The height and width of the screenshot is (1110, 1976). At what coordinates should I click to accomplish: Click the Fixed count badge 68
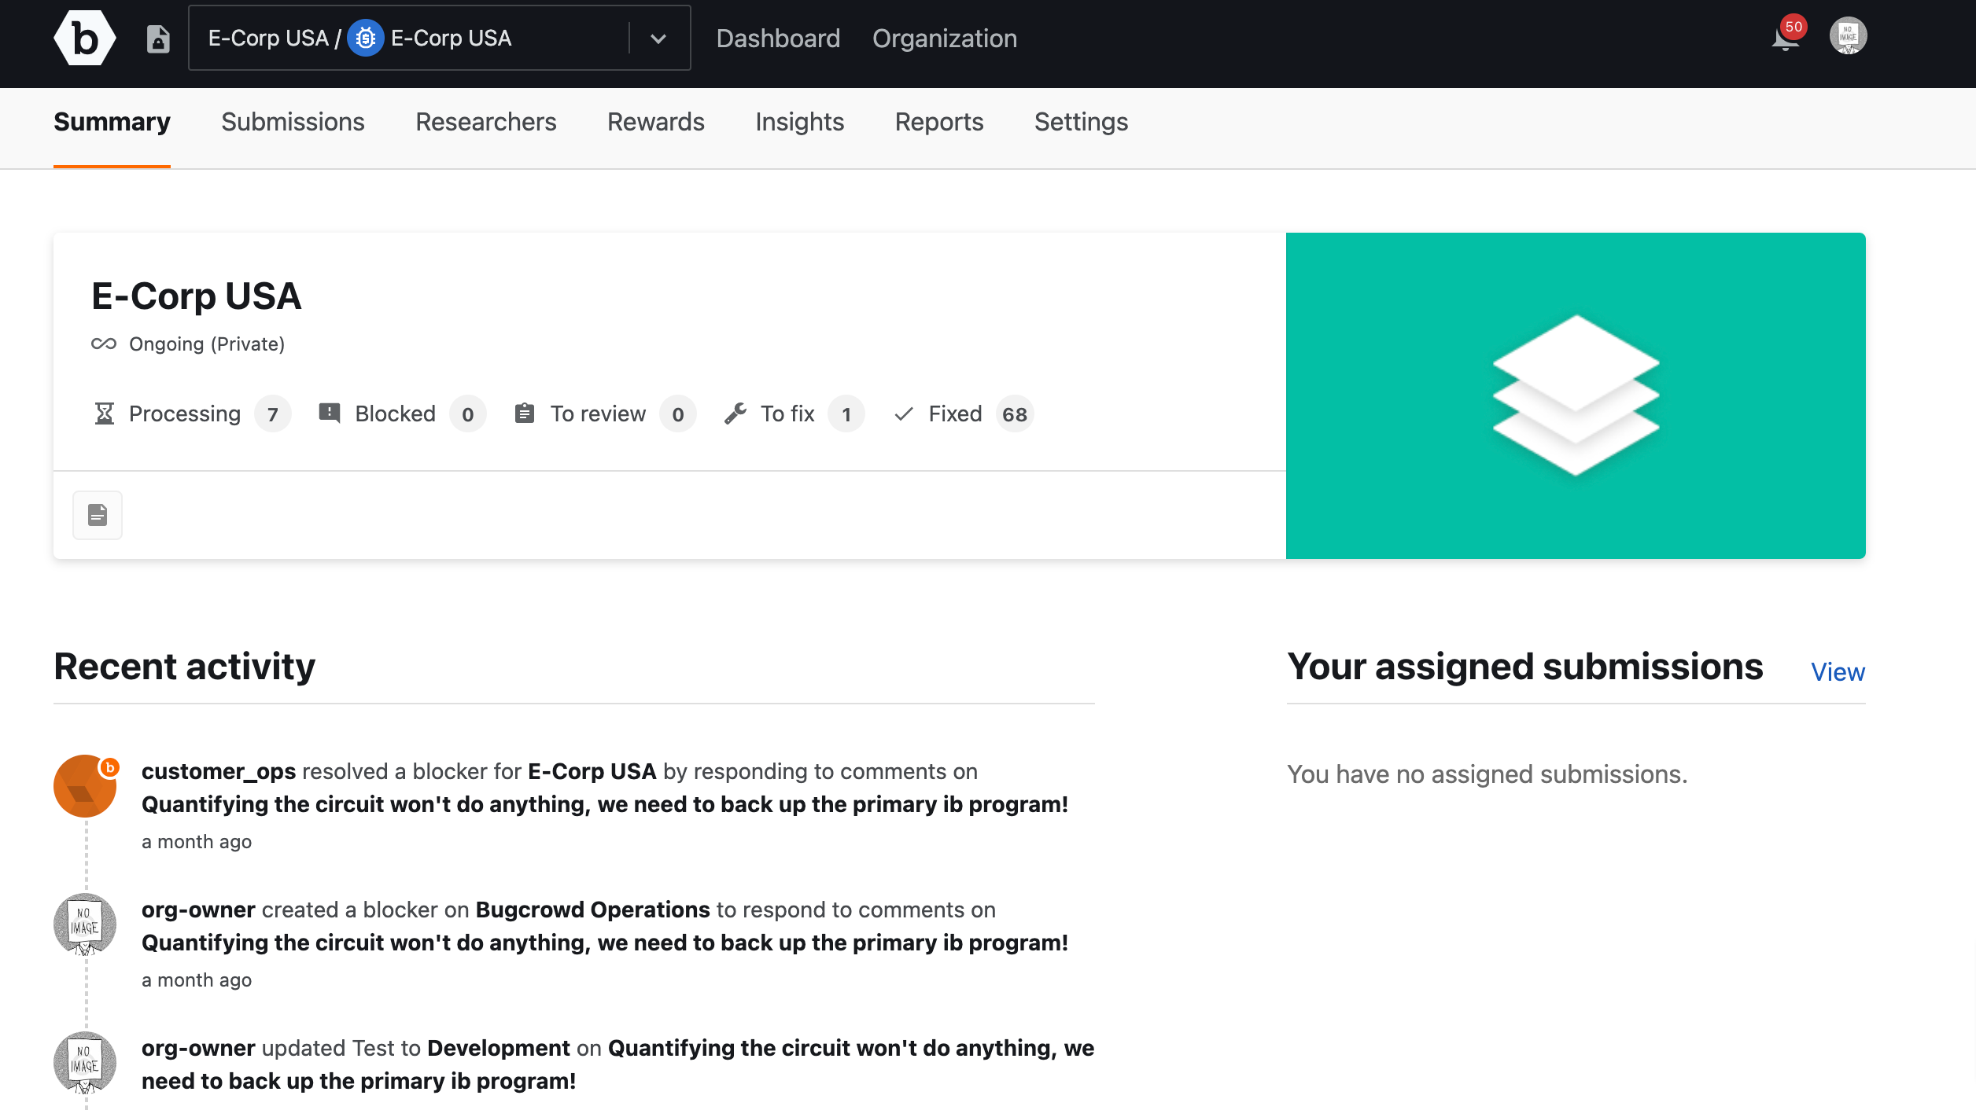pos(1015,414)
